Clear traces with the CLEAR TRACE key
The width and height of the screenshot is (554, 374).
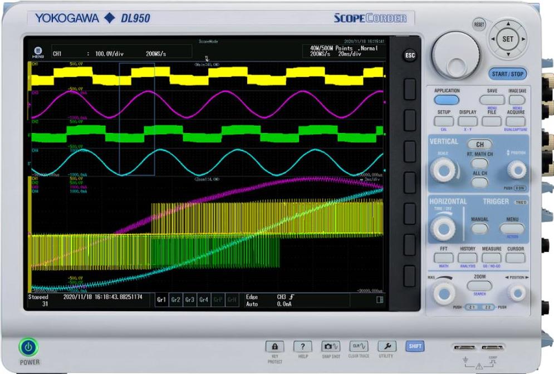pyautogui.click(x=359, y=347)
